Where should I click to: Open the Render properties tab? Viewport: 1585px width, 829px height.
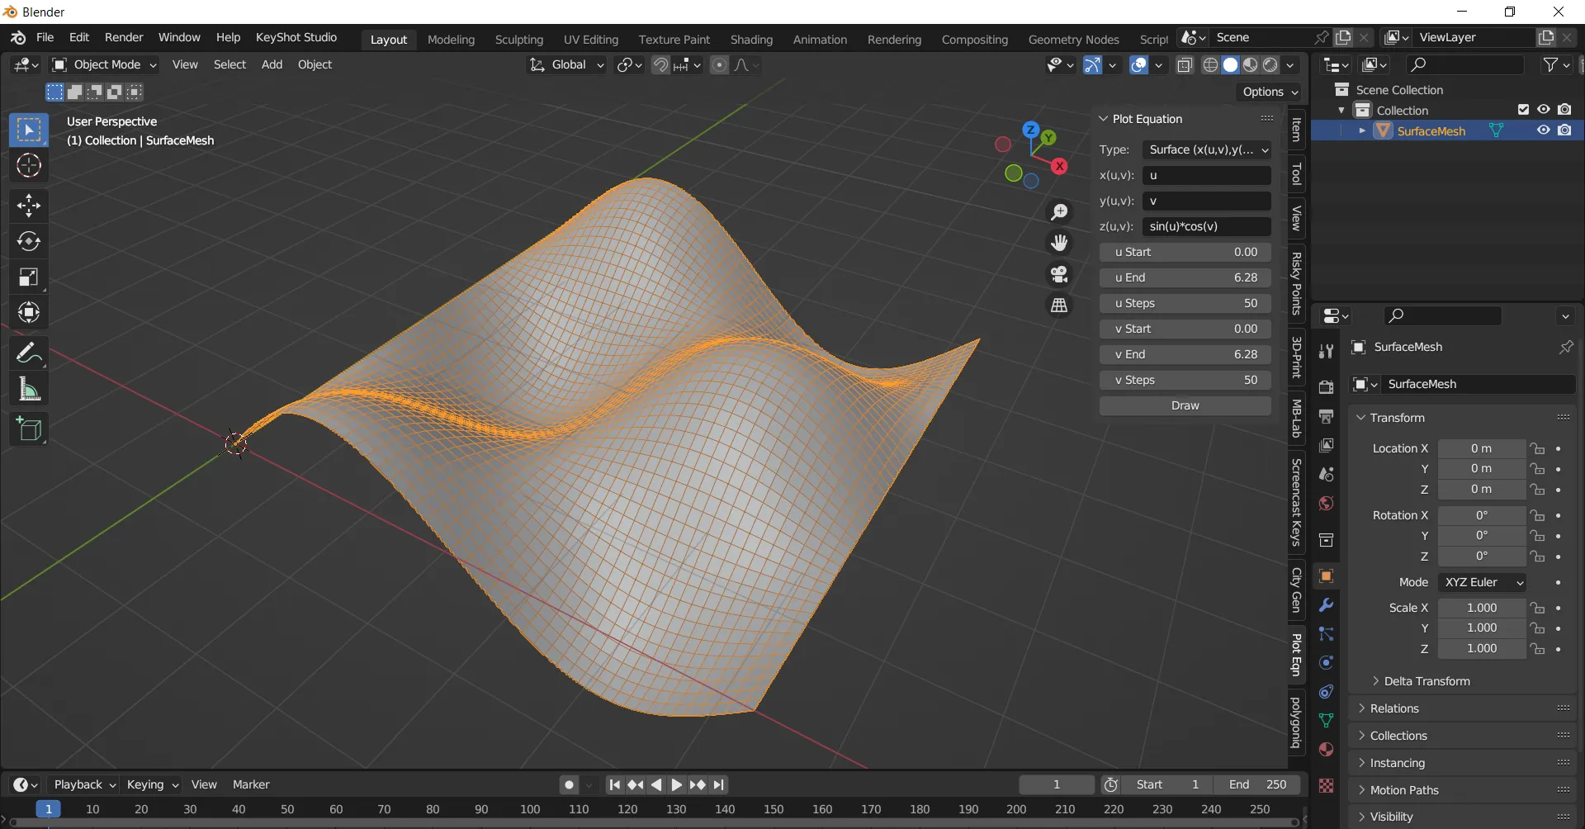click(1326, 387)
